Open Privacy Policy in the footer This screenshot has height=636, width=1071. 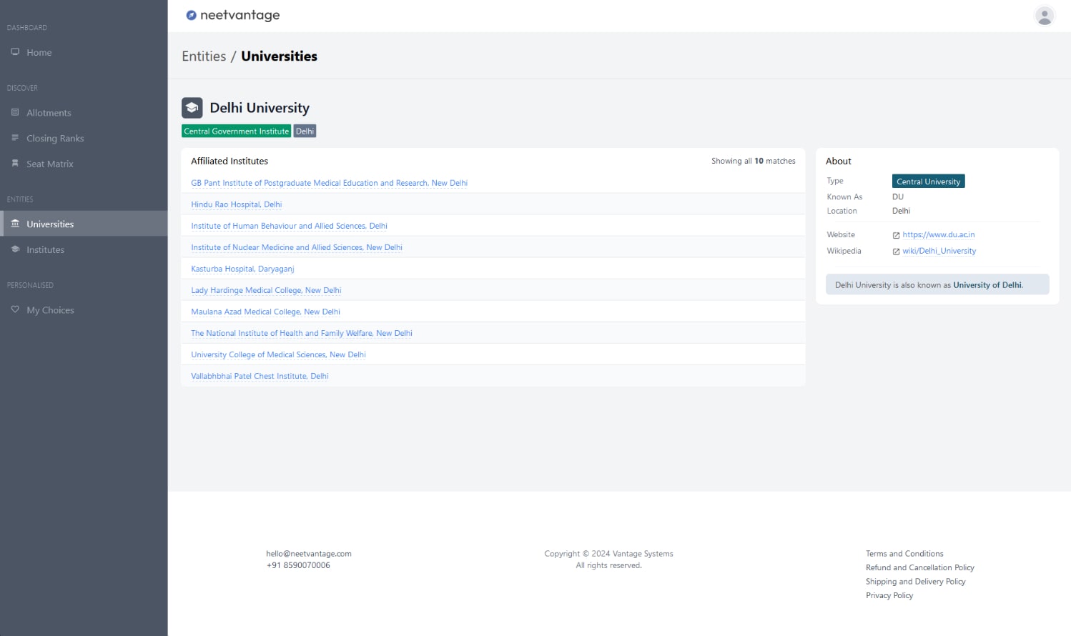(889, 595)
